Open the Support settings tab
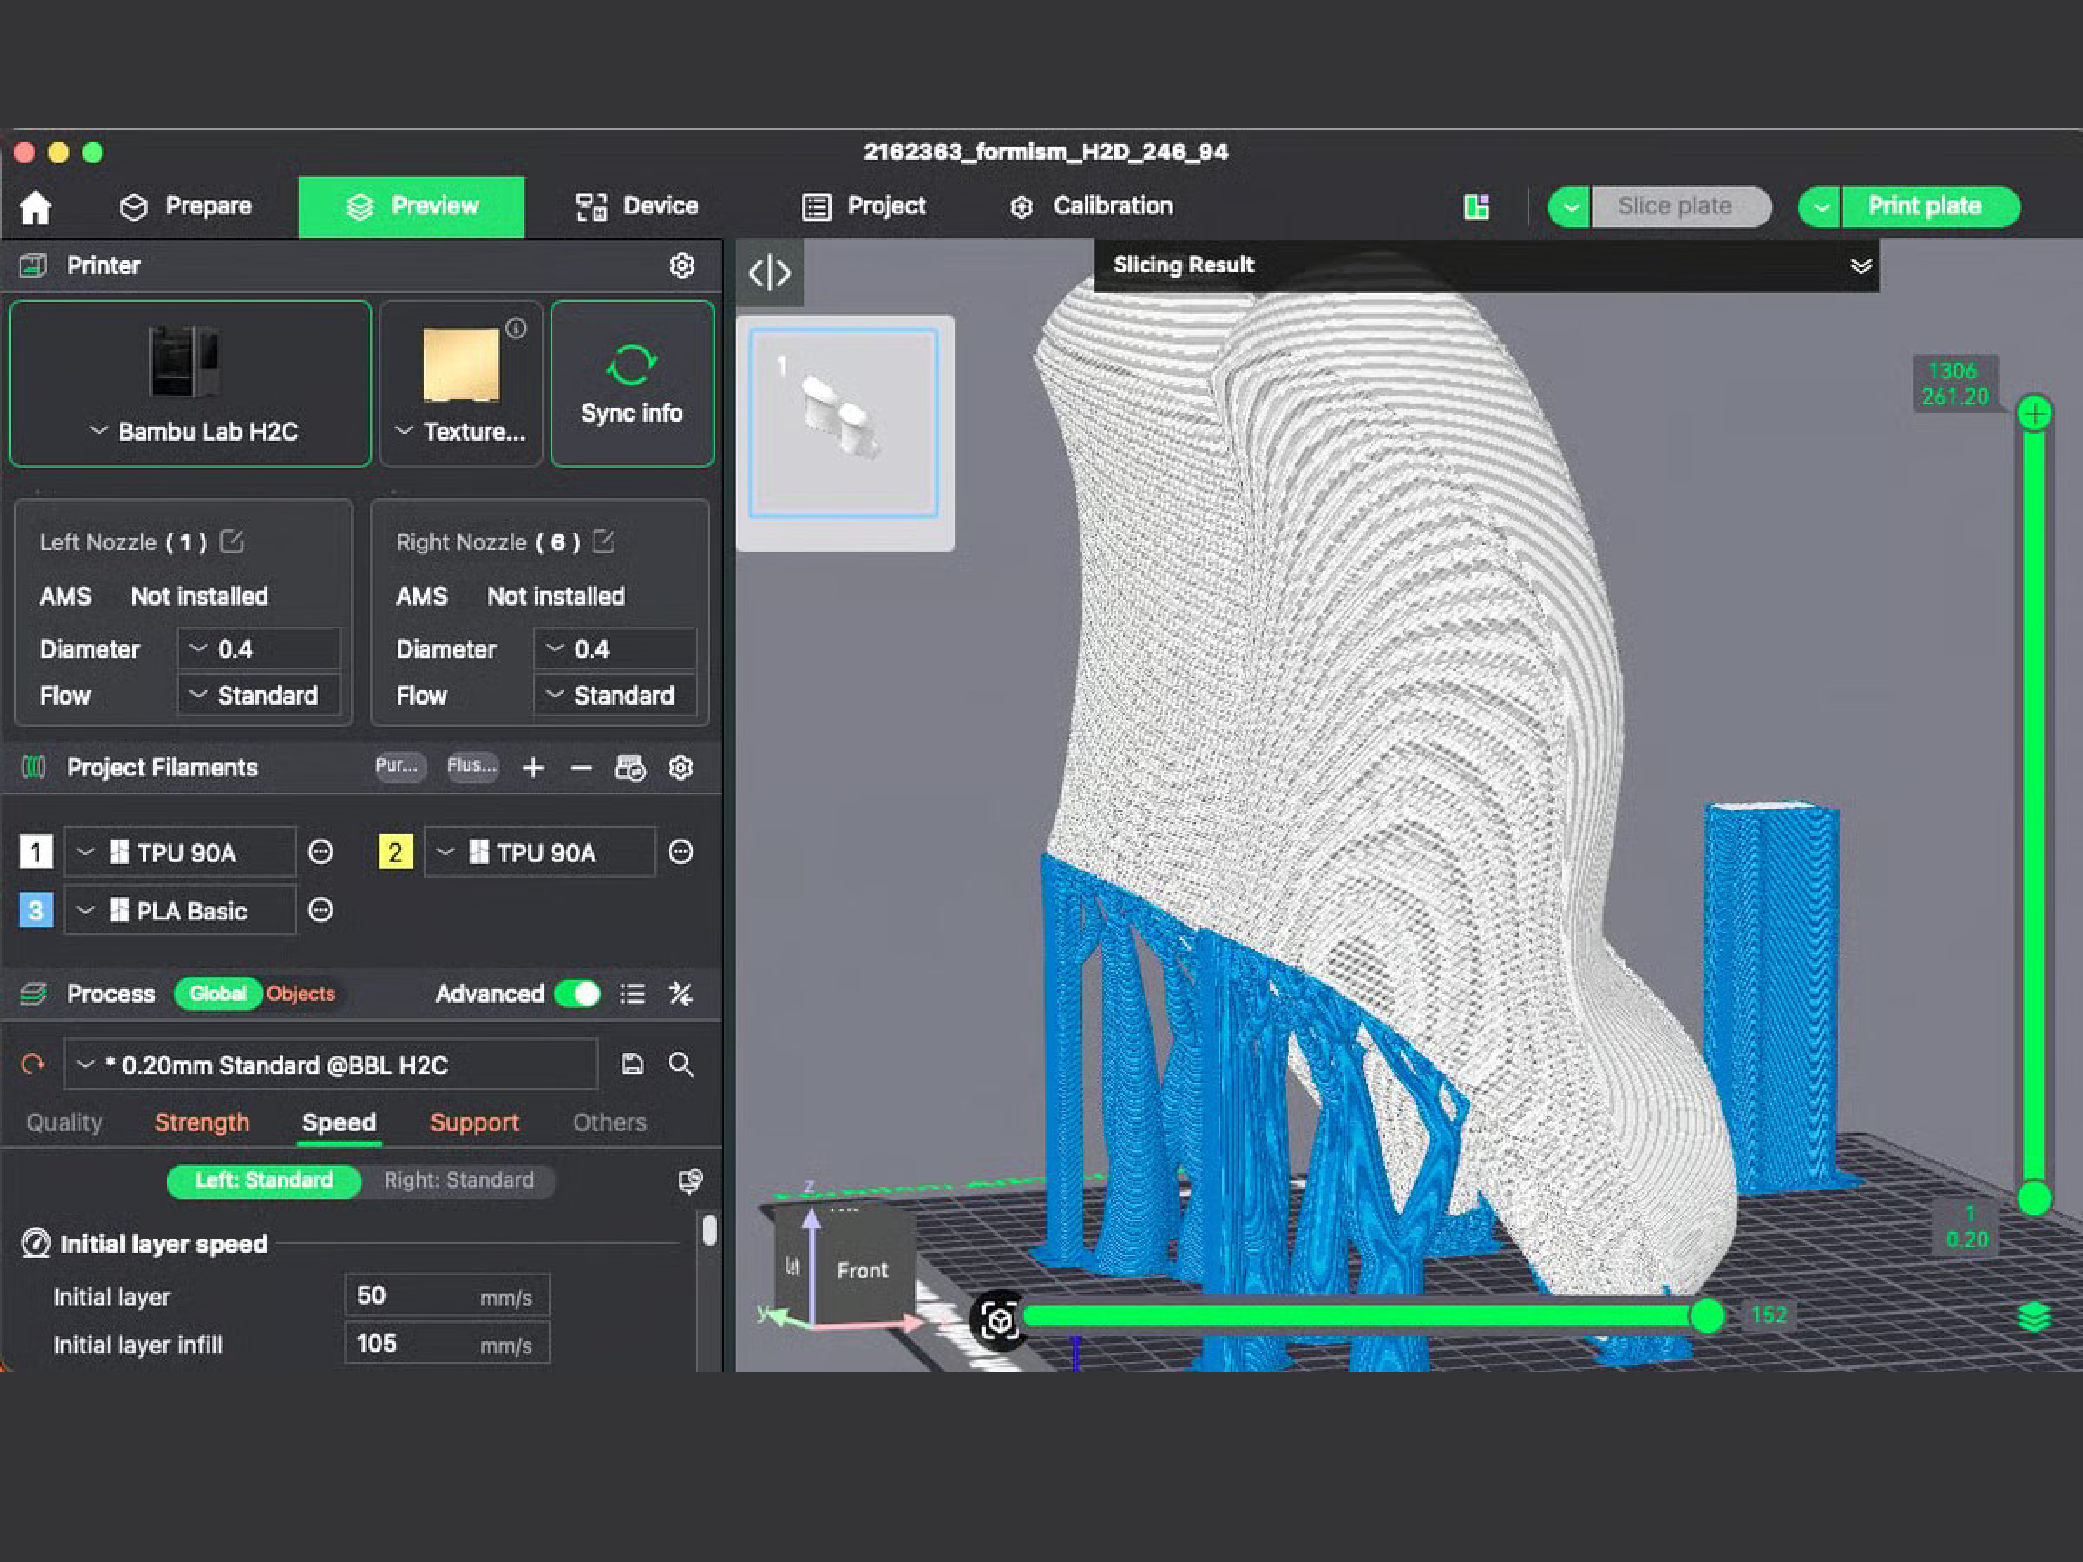The width and height of the screenshot is (2083, 1562). pyautogui.click(x=474, y=1122)
